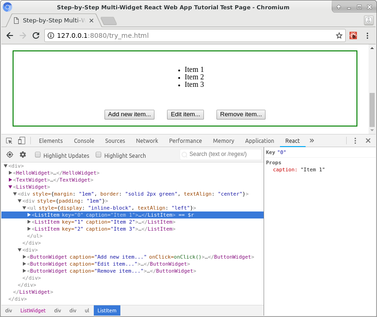This screenshot has height=317, width=377.
Task: Click the Remove item... button
Action: [241, 114]
